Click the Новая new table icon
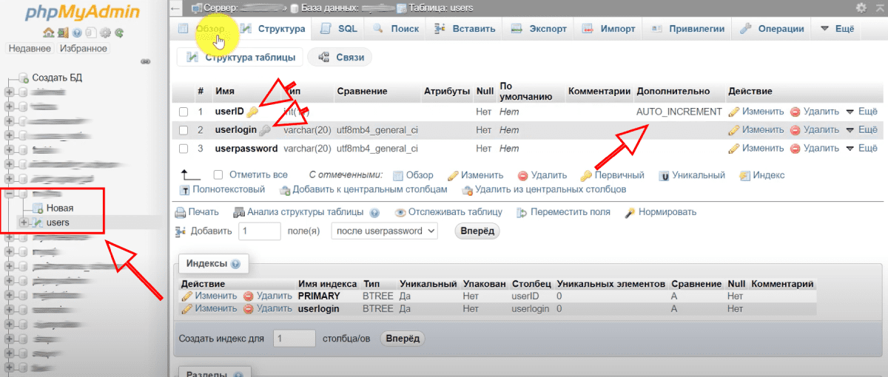Viewport: 888px width, 377px height. (38, 208)
